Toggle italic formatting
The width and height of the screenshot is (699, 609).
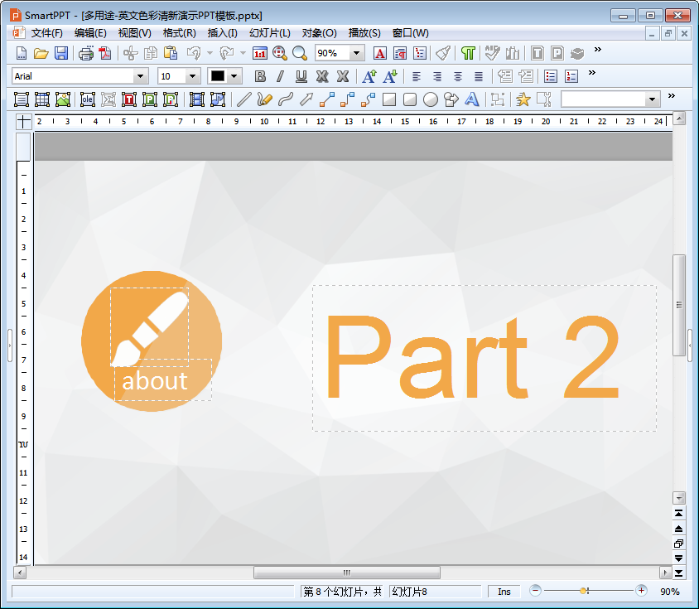click(x=280, y=76)
